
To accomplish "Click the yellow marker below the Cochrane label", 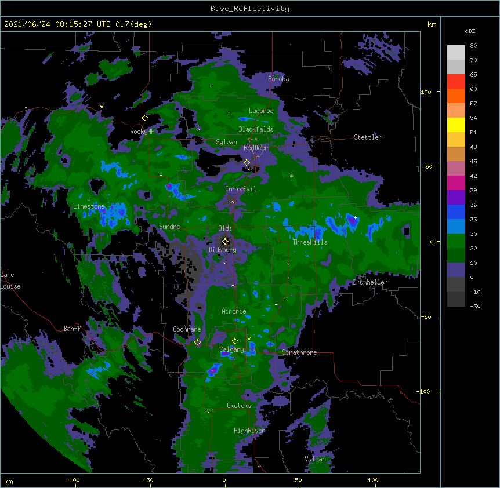I will (197, 343).
